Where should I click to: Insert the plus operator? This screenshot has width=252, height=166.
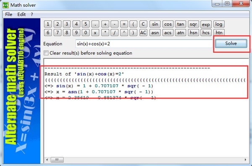pyautogui.click(x=105, y=24)
